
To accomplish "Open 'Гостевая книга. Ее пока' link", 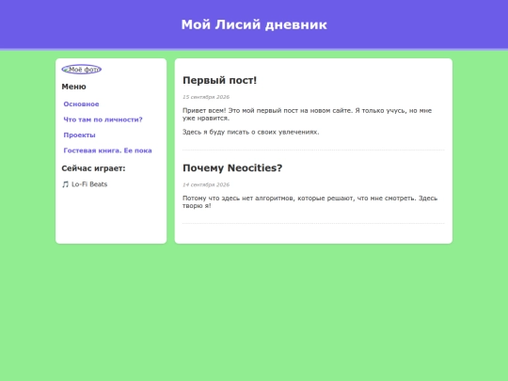I will tap(107, 151).
